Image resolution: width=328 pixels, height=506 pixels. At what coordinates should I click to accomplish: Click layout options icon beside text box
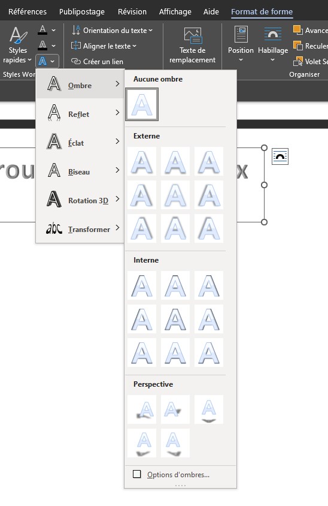coord(280,156)
